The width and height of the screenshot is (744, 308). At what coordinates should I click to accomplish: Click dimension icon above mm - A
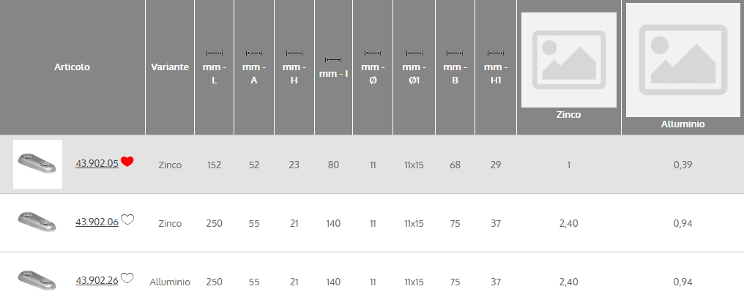point(254,53)
